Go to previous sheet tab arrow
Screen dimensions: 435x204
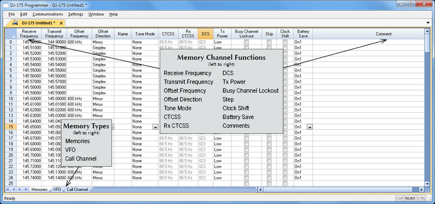(14, 189)
